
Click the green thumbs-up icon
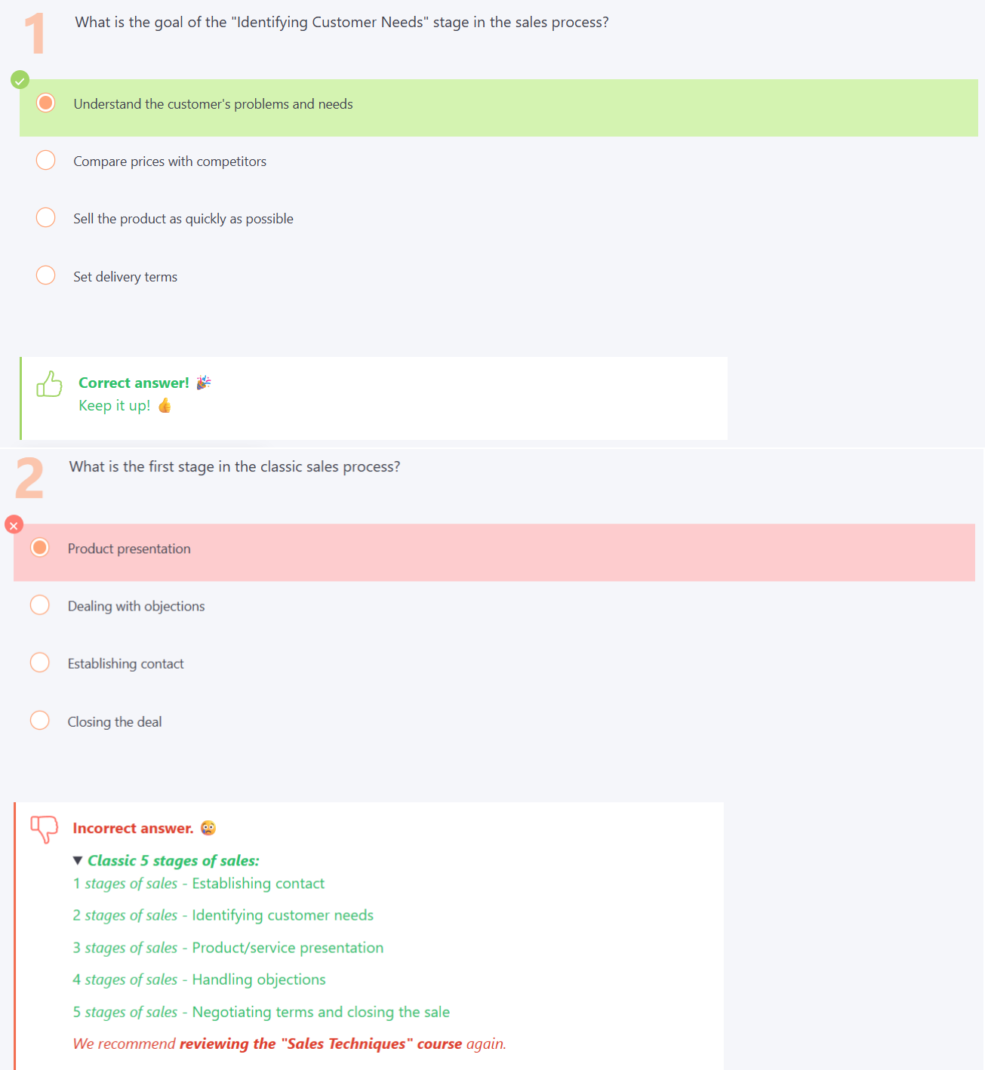(50, 384)
